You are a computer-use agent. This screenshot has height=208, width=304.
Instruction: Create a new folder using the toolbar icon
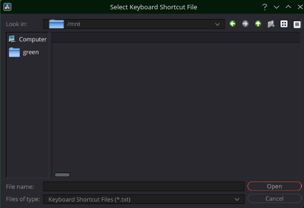click(271, 24)
